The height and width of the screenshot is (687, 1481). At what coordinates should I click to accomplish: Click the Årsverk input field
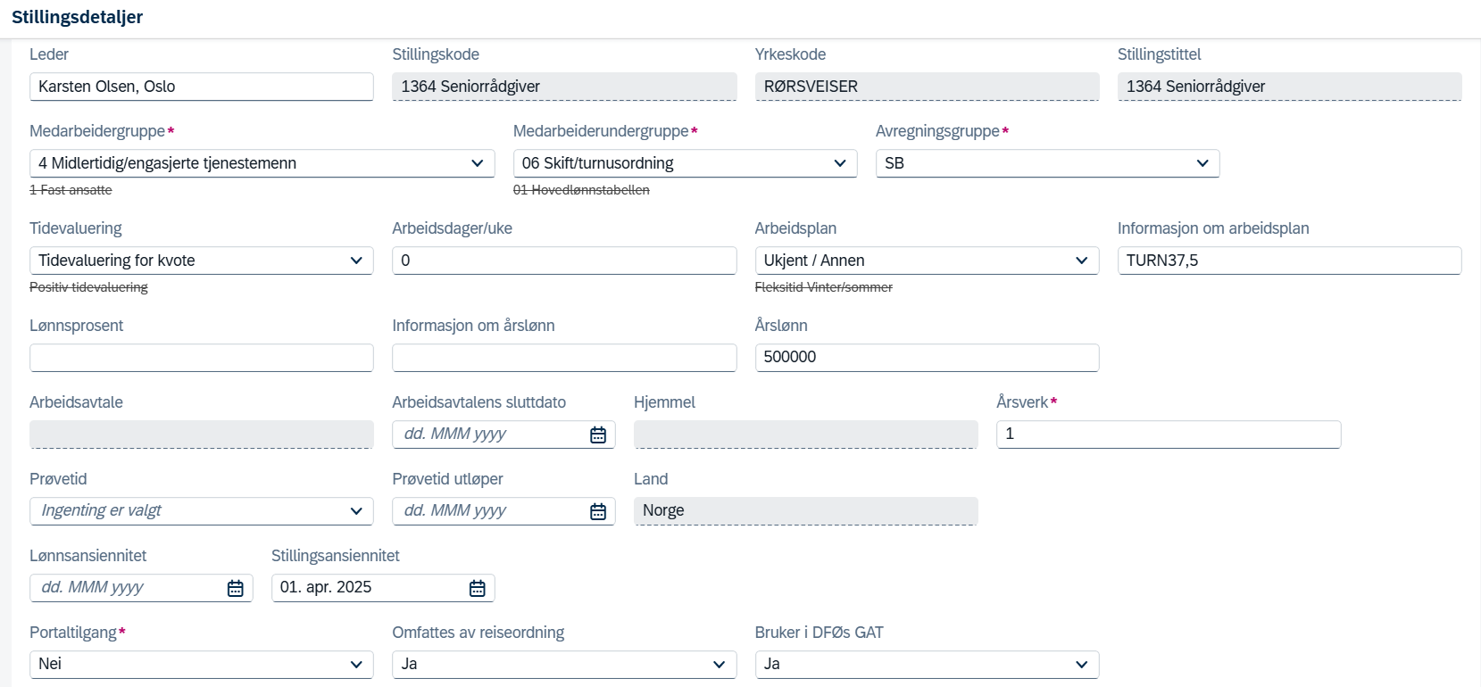(x=1169, y=435)
